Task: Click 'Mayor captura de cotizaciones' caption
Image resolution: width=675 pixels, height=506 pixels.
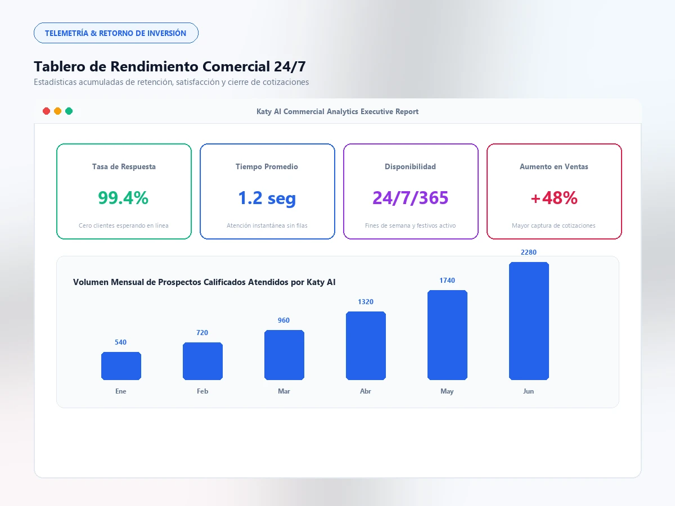Action: point(554,226)
